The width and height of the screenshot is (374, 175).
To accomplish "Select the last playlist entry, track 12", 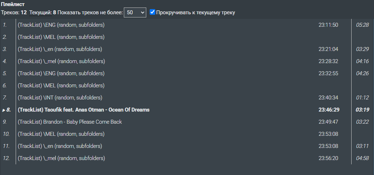I will (62, 158).
